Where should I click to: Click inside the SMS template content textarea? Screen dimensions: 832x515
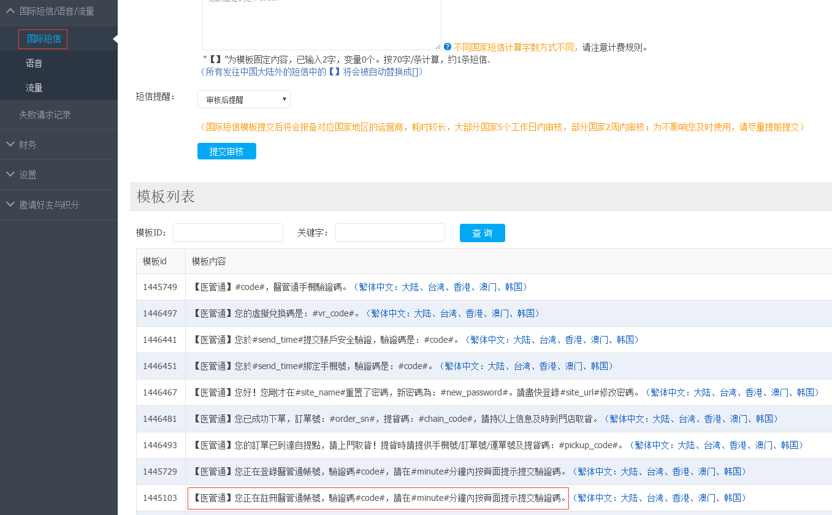click(x=321, y=25)
